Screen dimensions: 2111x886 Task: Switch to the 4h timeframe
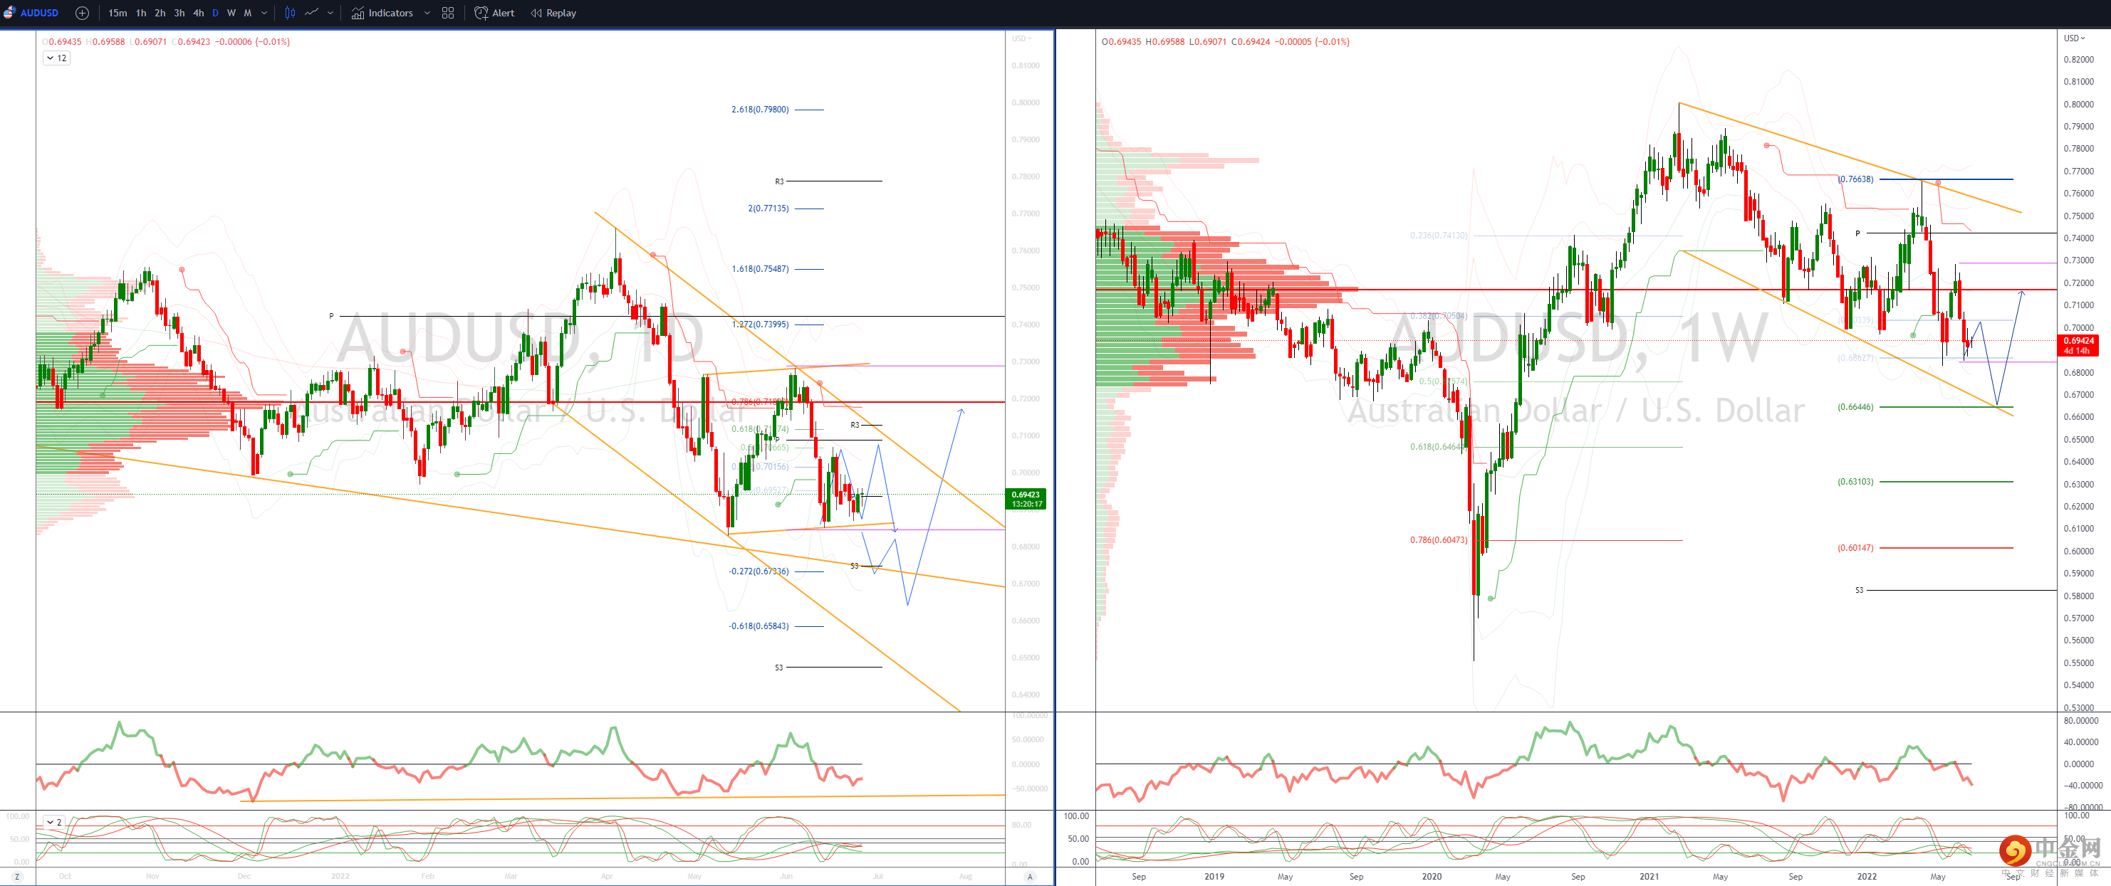[x=197, y=13]
